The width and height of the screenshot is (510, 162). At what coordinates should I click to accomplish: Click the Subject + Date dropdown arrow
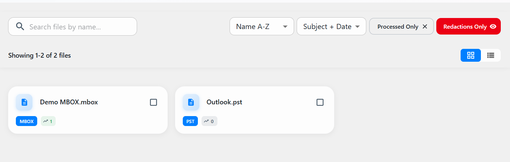point(357,26)
